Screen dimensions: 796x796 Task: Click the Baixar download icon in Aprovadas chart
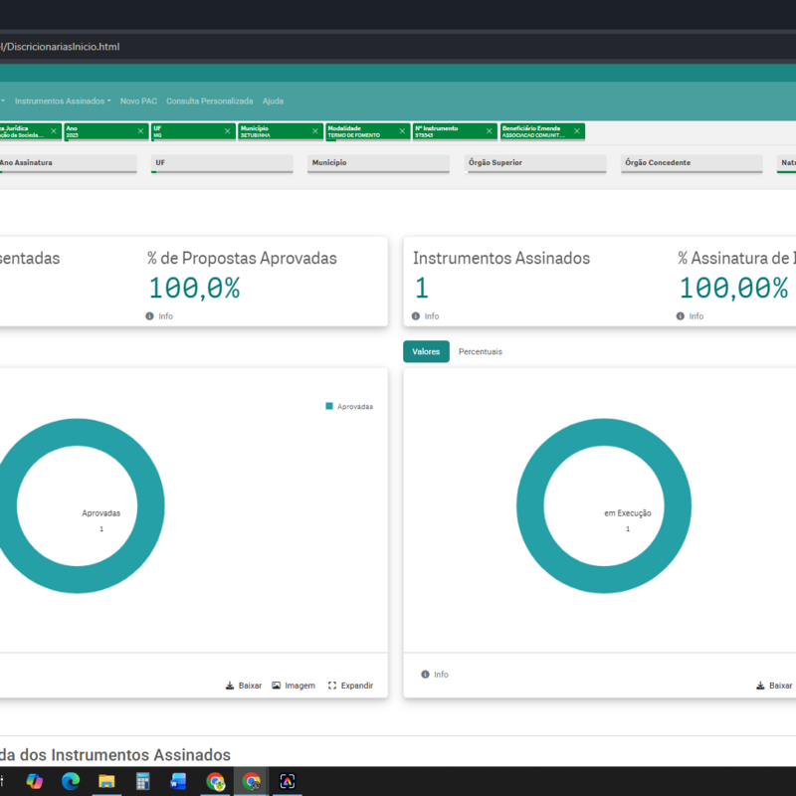230,686
